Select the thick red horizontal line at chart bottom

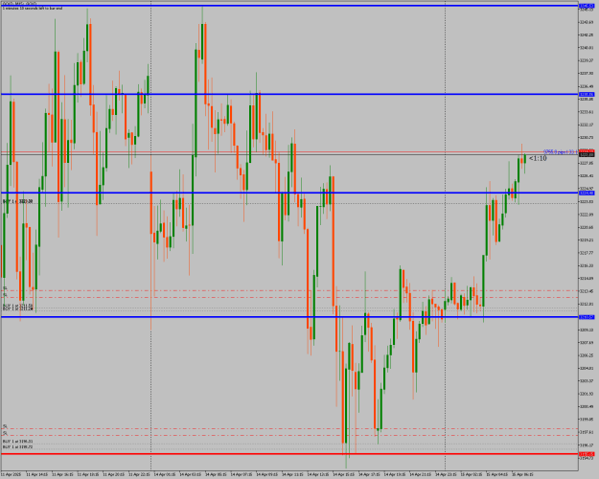[289, 454]
